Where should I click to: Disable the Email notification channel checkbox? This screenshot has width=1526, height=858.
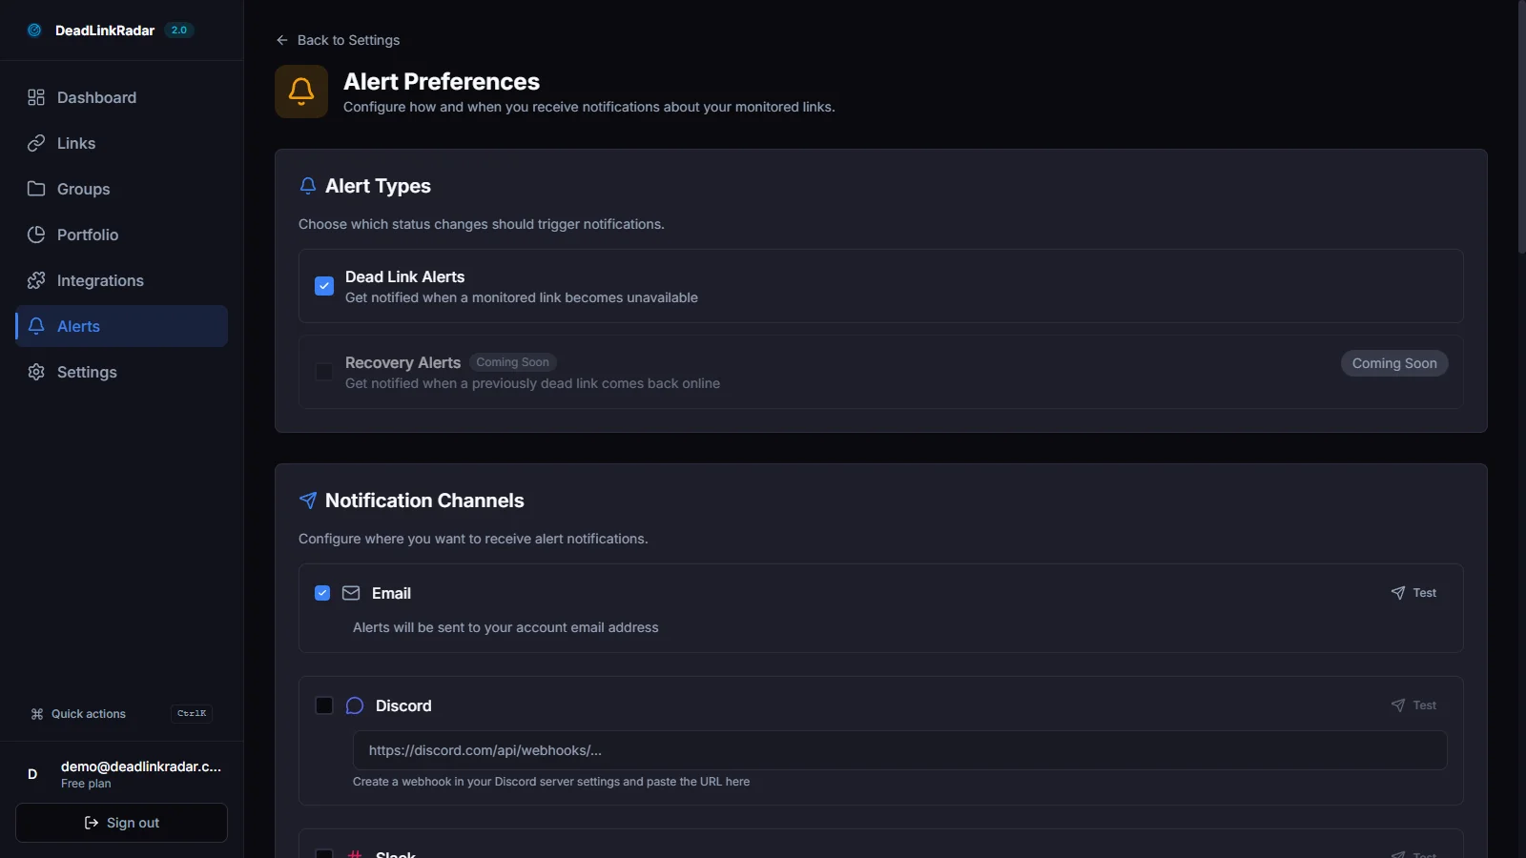[x=322, y=593]
